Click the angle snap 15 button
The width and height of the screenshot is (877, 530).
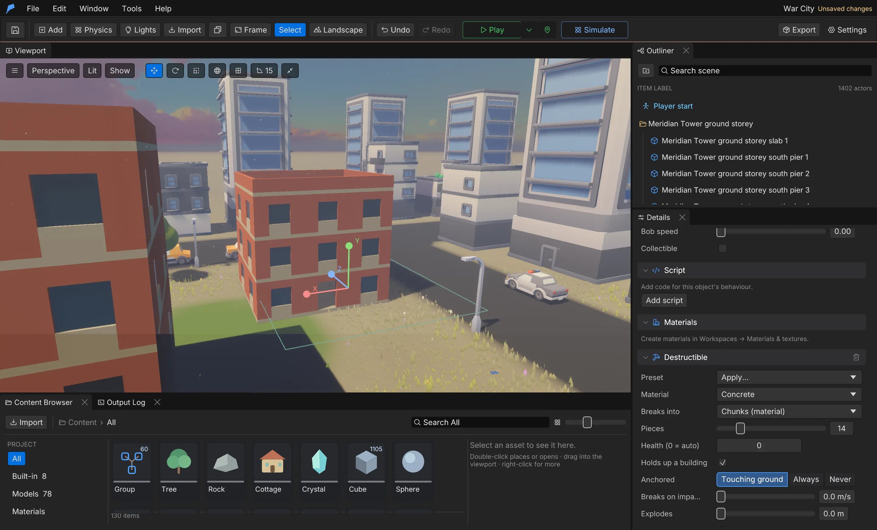[x=264, y=70]
